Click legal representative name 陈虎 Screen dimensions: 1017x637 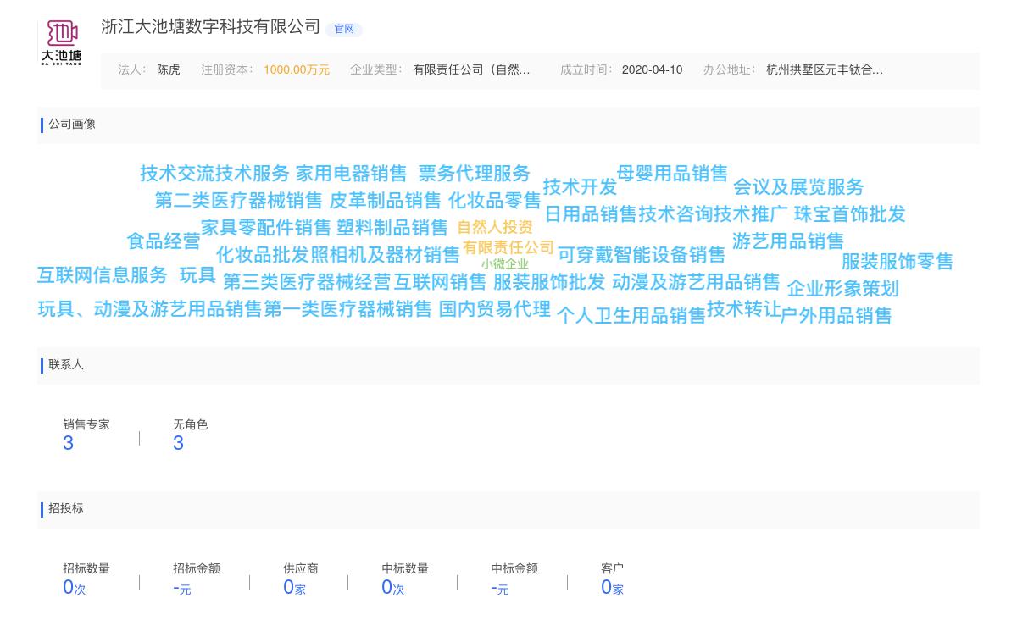(x=169, y=70)
